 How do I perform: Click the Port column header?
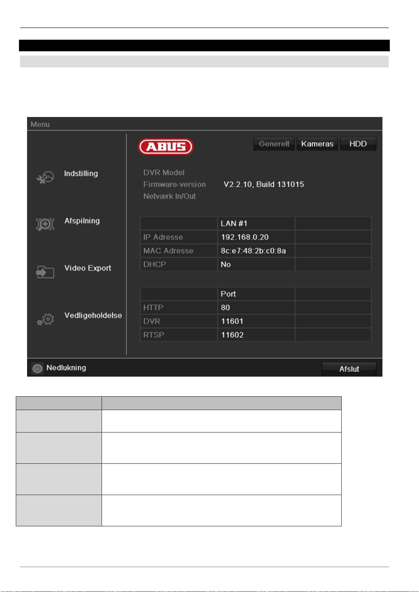point(228,294)
